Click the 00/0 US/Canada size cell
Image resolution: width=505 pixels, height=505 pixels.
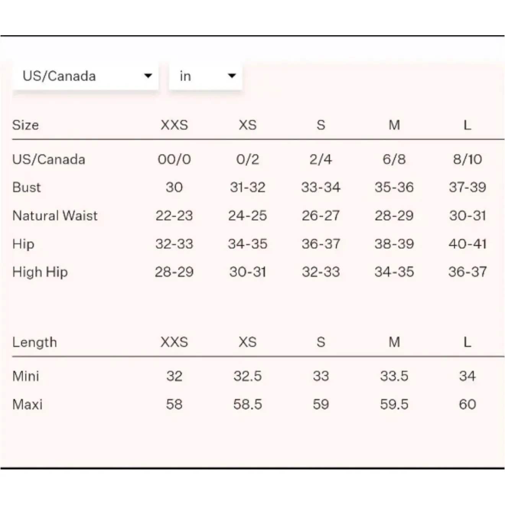(x=174, y=159)
